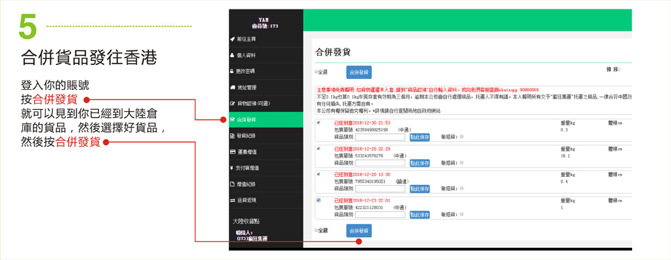Uncheck package 533243576276 selection box

coord(318,149)
